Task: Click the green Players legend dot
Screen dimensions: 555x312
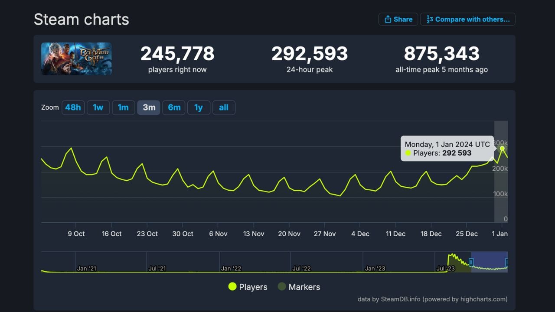Action: click(x=232, y=286)
